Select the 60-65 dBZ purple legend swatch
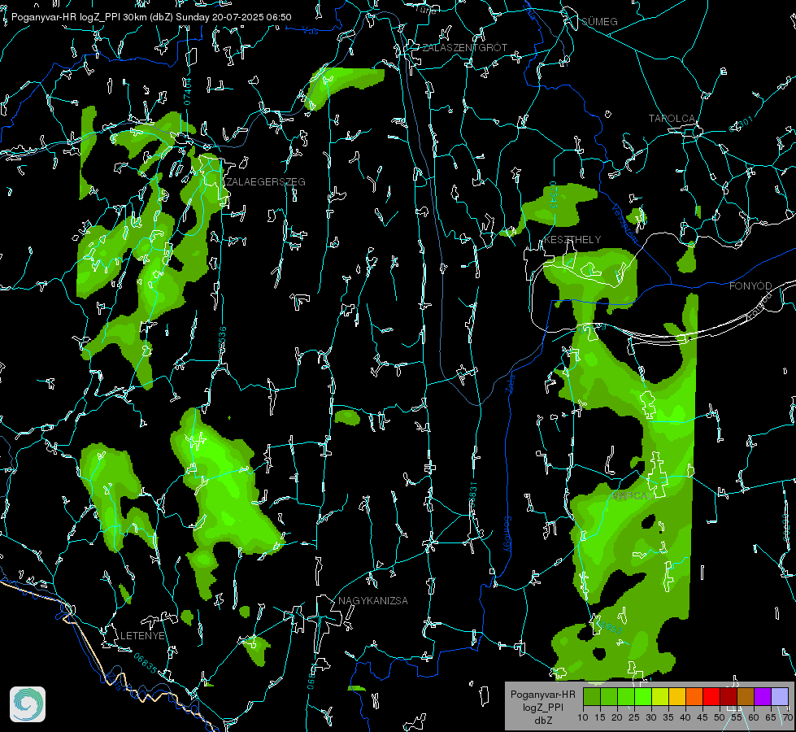796x732 pixels. (x=762, y=696)
